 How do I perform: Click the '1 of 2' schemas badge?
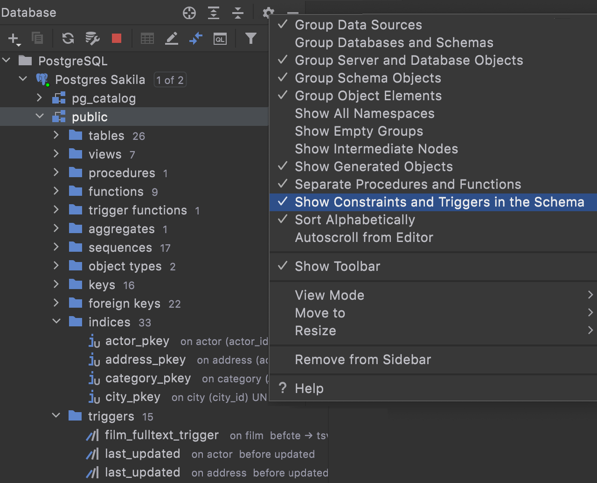(x=170, y=80)
